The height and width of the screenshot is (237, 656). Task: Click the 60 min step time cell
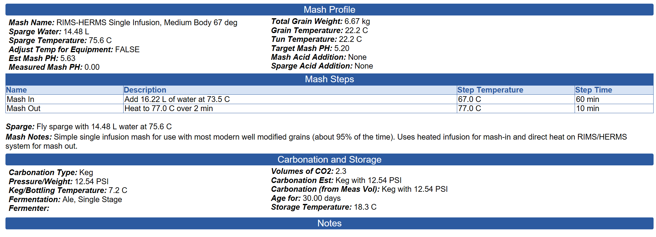click(614, 99)
